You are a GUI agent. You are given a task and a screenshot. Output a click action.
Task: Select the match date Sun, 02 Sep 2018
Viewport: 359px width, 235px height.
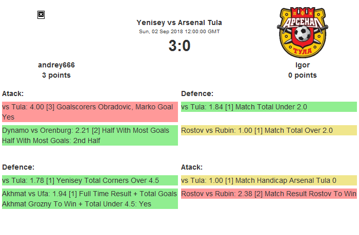[179, 31]
